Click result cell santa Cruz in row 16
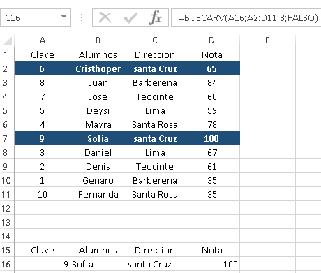This screenshot has width=321, height=273. 155,264
